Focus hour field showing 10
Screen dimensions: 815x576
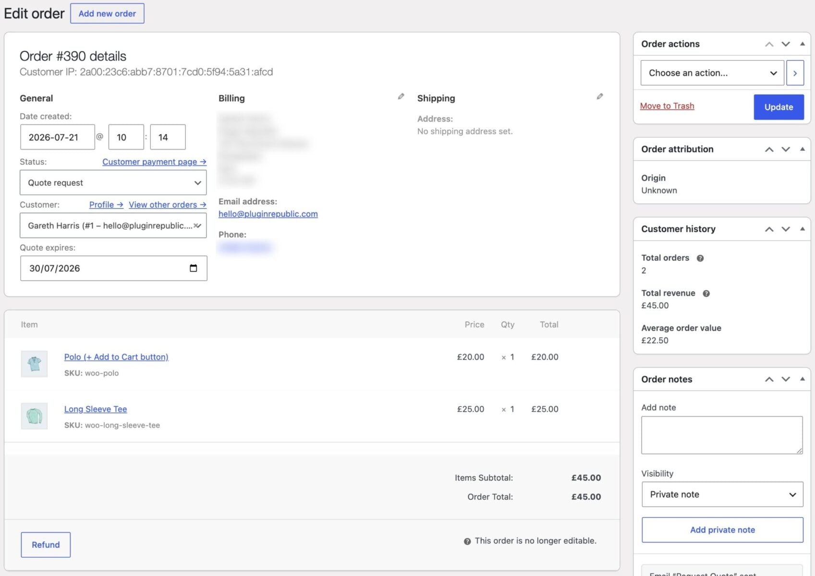click(x=126, y=137)
